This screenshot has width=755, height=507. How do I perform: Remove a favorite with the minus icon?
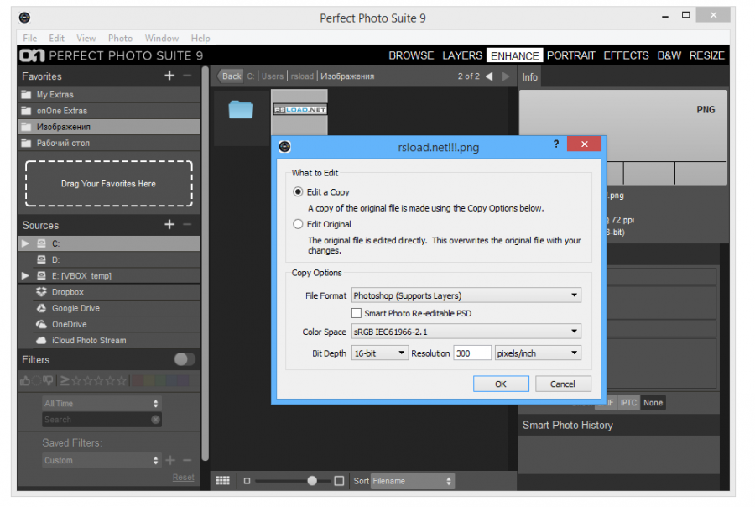(x=187, y=76)
